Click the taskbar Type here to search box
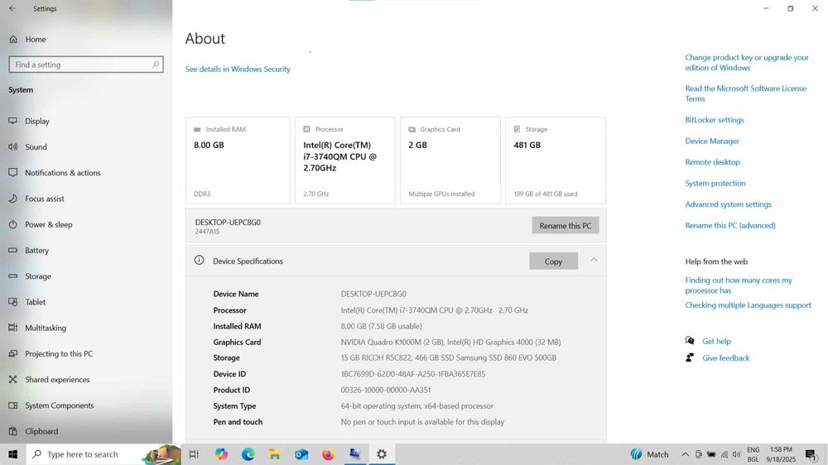828x465 pixels. point(103,454)
